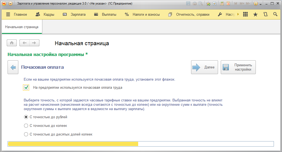Click the Save diskette icon in title bar
This screenshot has height=152, width=282.
[x=188, y=4]
